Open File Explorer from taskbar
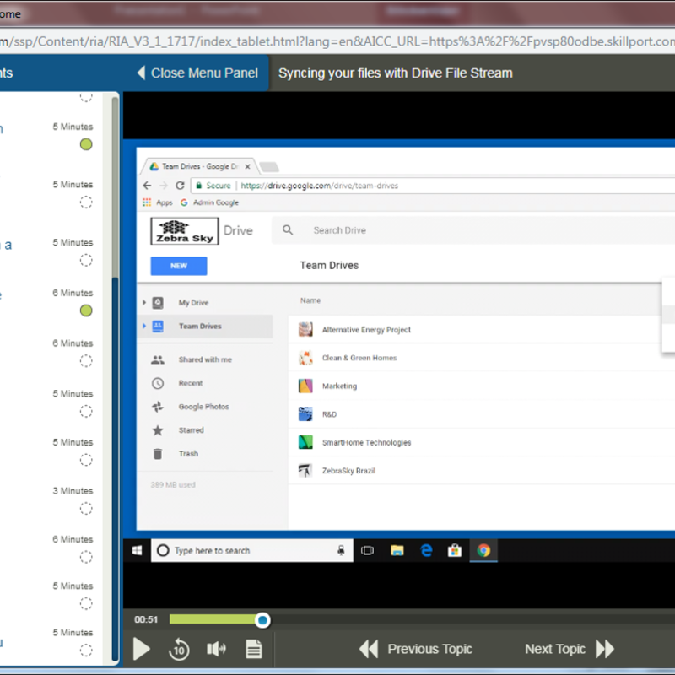 coord(397,551)
